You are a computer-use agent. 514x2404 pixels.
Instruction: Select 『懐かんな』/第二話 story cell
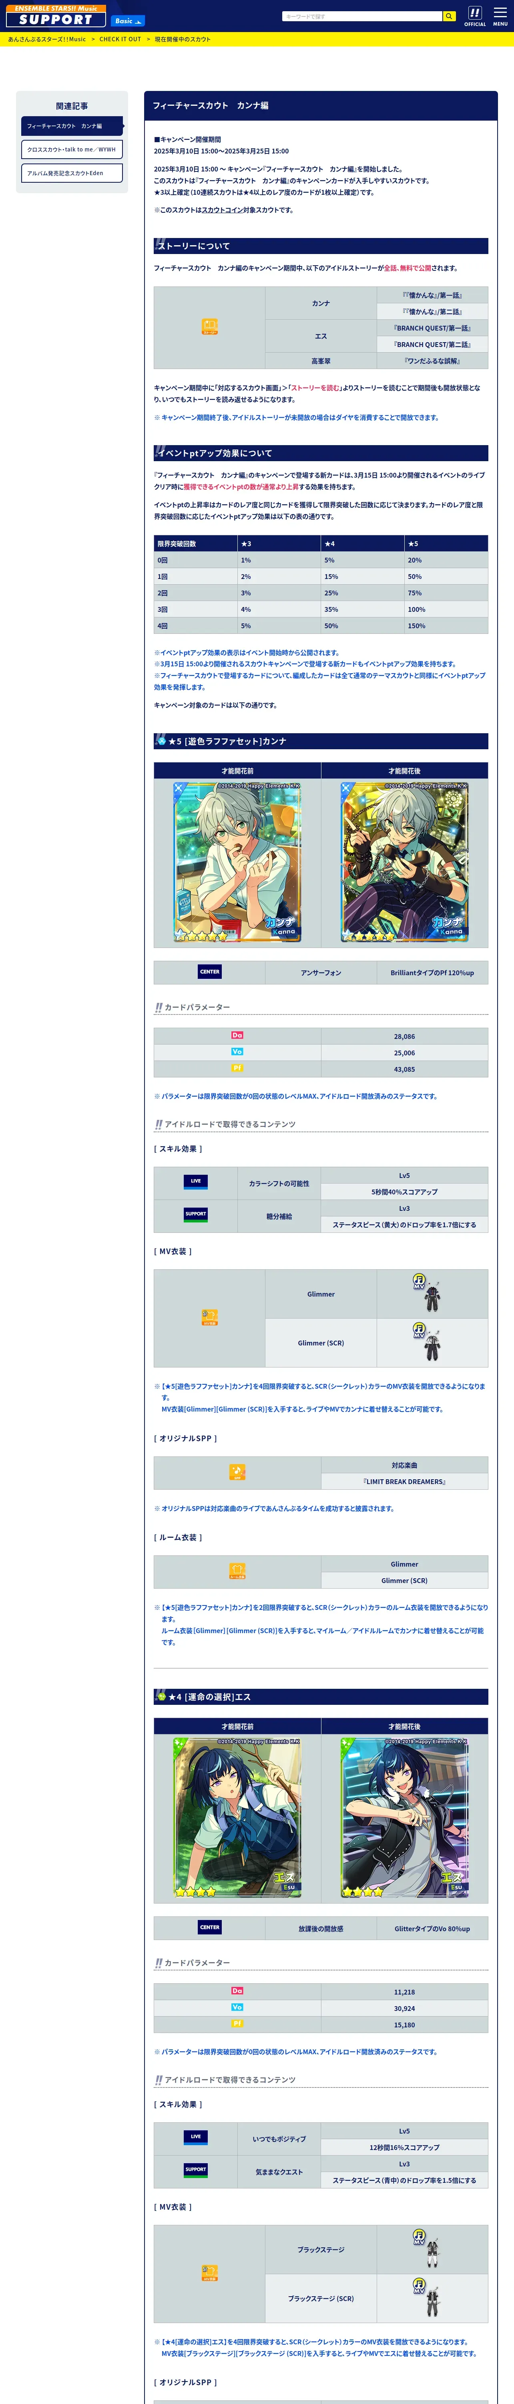click(432, 312)
